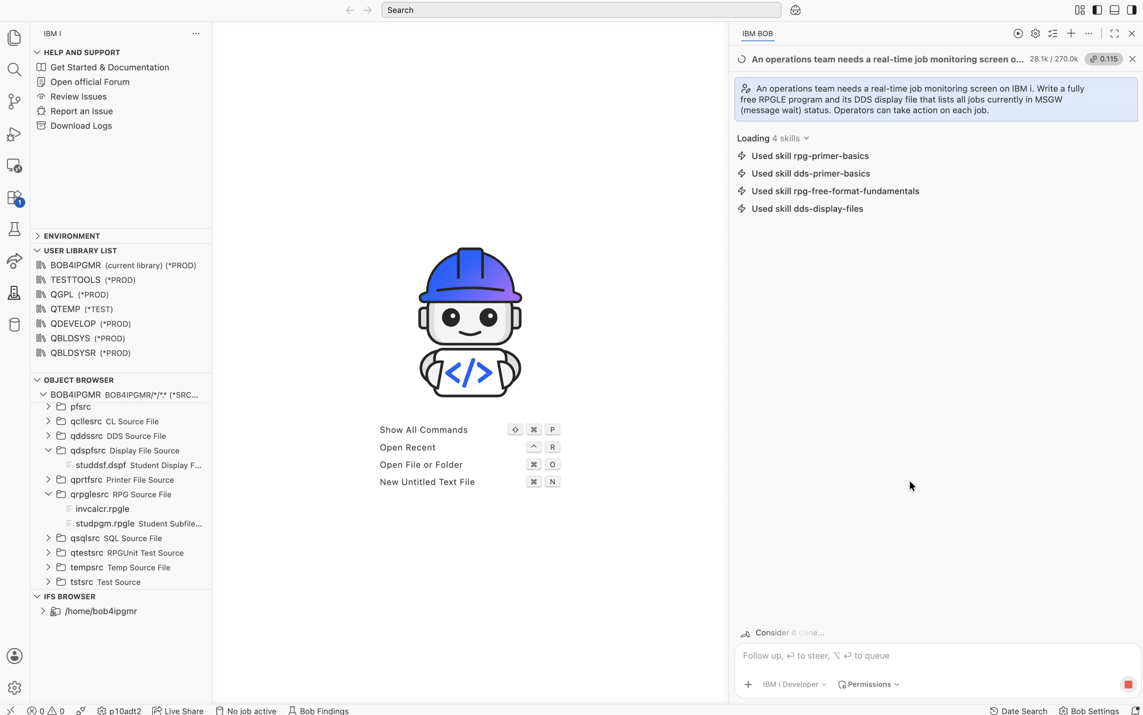Open the IBM i Developer mode dropdown
This screenshot has height=715, width=1143.
click(795, 684)
